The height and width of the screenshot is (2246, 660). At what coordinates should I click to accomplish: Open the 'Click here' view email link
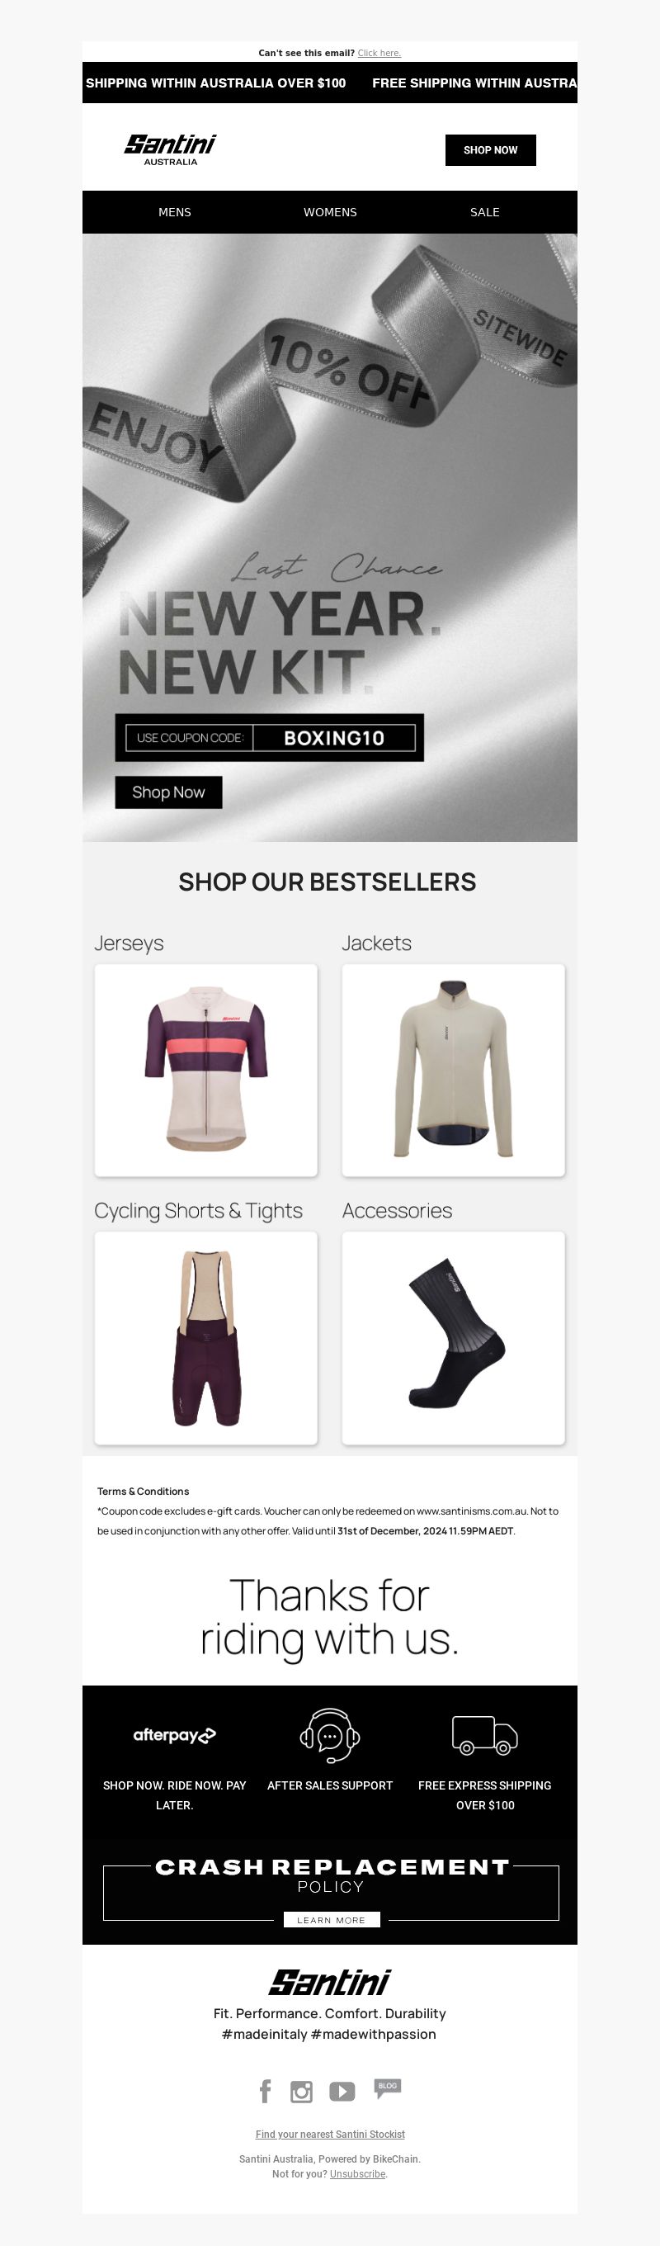point(379,53)
